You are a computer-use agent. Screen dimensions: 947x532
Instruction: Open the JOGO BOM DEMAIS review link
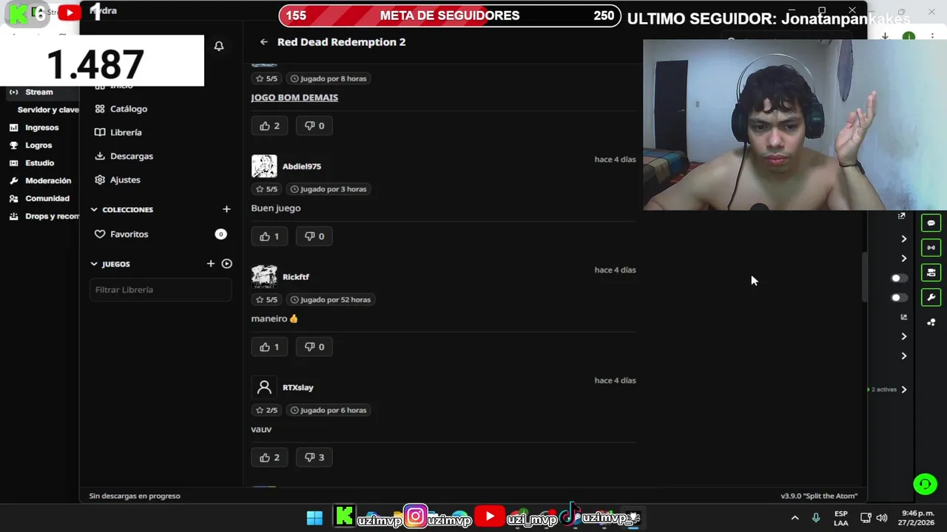click(x=294, y=98)
